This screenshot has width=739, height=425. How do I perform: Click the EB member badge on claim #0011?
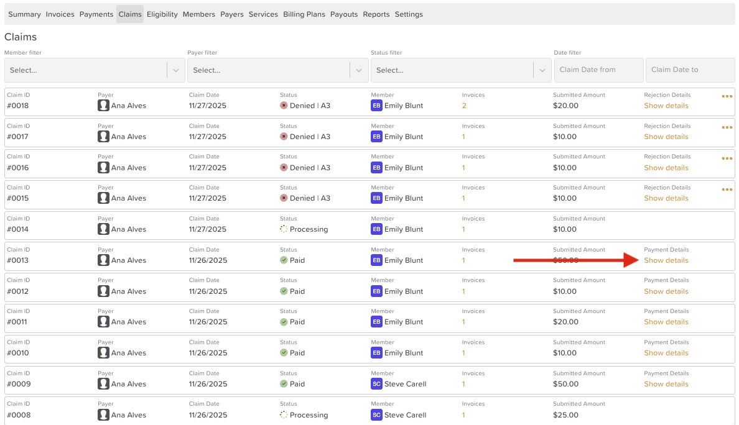tap(376, 322)
